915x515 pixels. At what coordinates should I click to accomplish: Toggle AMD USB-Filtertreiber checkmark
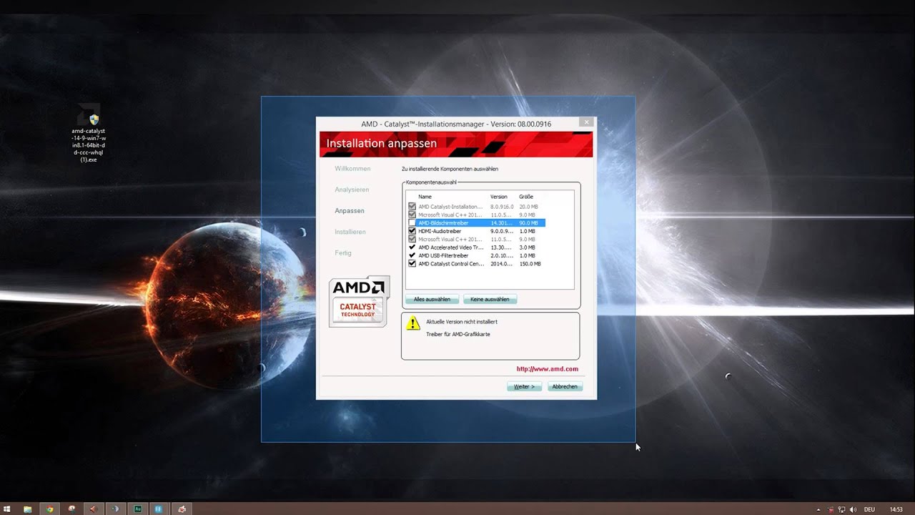pos(412,255)
